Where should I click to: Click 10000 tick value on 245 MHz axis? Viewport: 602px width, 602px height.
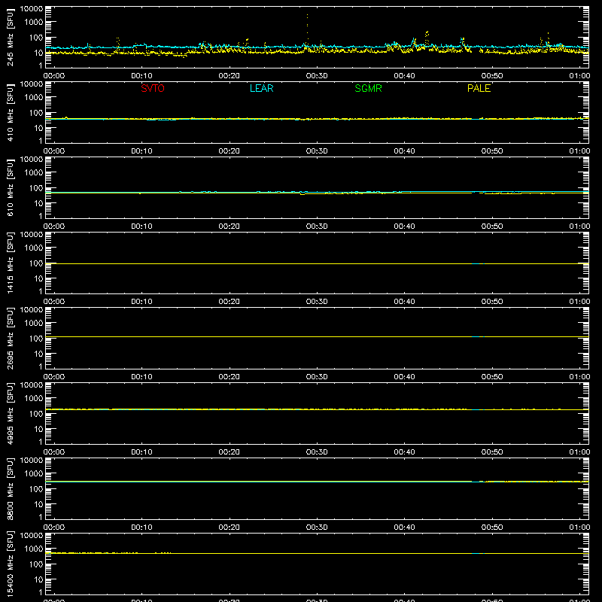point(32,9)
